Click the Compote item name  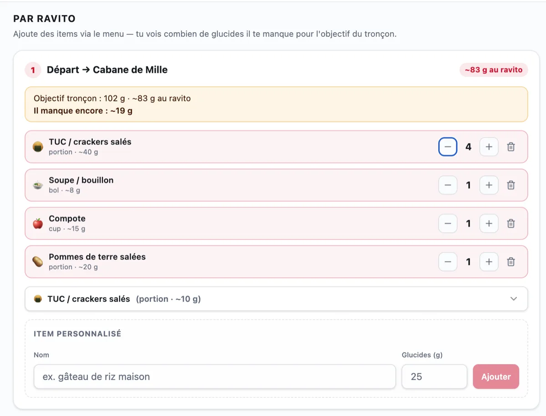(x=67, y=219)
